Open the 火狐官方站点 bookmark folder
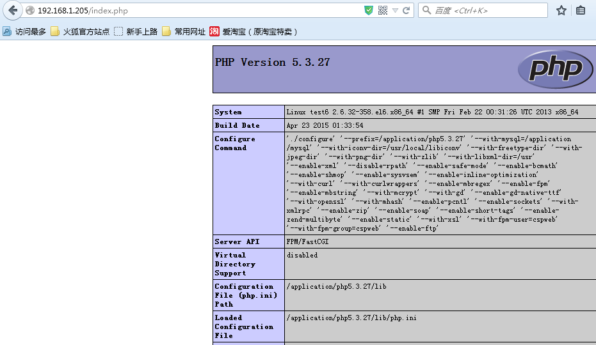 [x=80, y=31]
